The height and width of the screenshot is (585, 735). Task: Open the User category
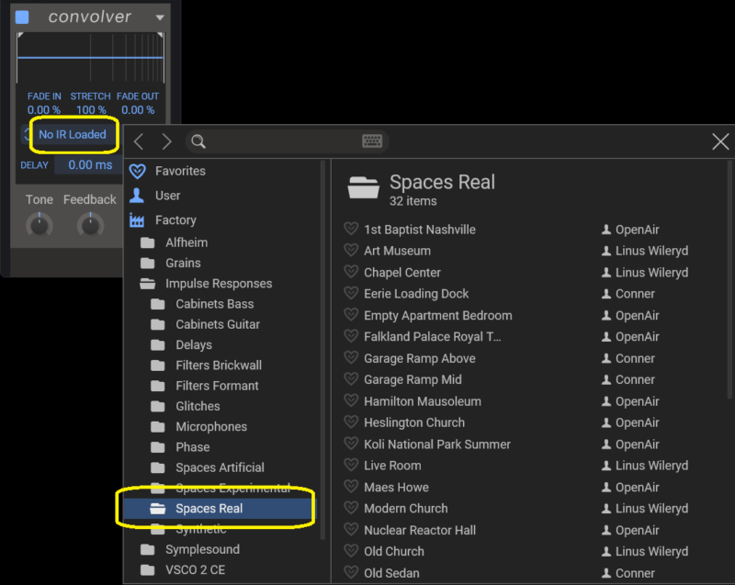click(167, 196)
